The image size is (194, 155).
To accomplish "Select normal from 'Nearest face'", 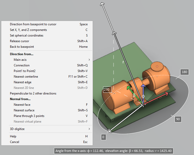I will click(22, 105).
